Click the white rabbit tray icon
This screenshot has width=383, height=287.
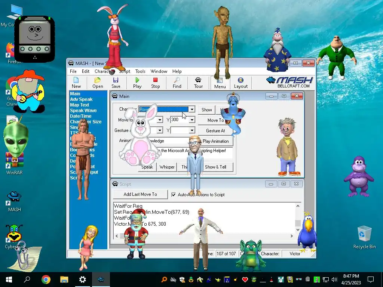click(x=281, y=280)
